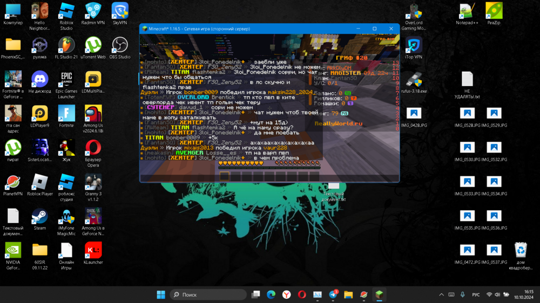Open the Notepad++ desktop shortcut
Screen dimensions: 540x303
[467, 14]
